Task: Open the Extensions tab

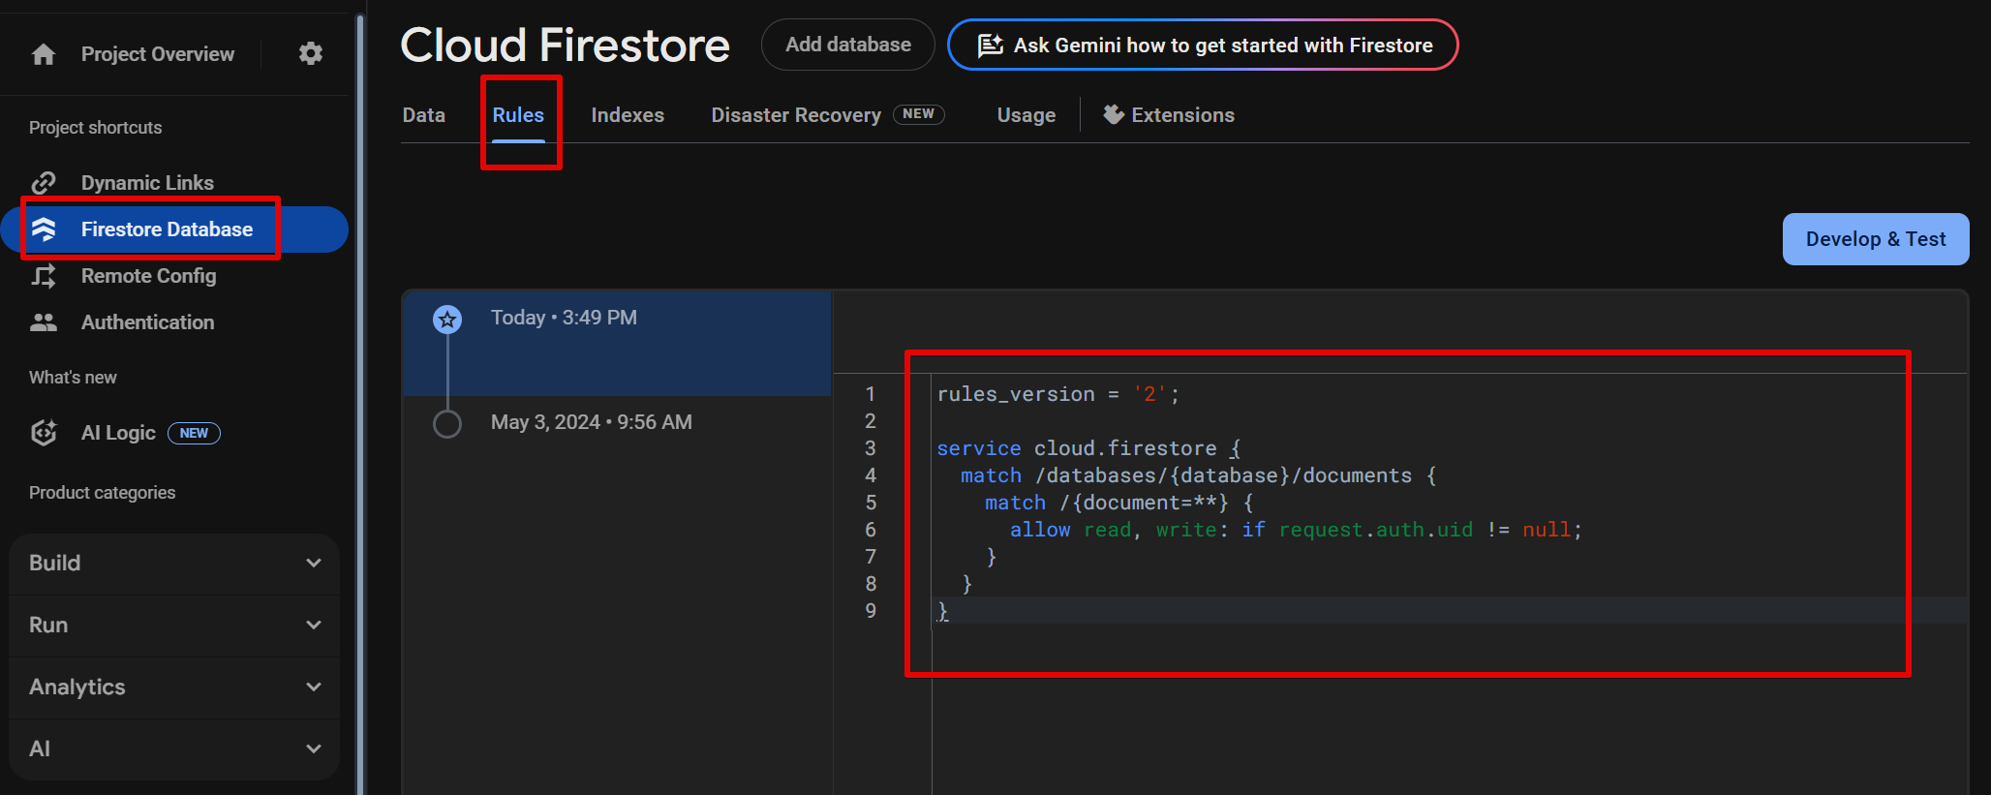Action: pos(1169,115)
